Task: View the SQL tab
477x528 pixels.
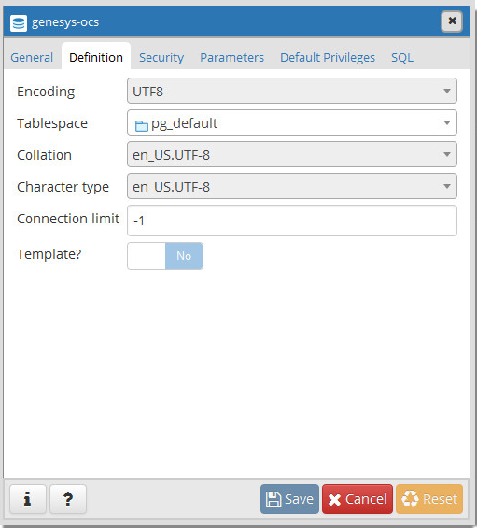Action: [x=402, y=57]
